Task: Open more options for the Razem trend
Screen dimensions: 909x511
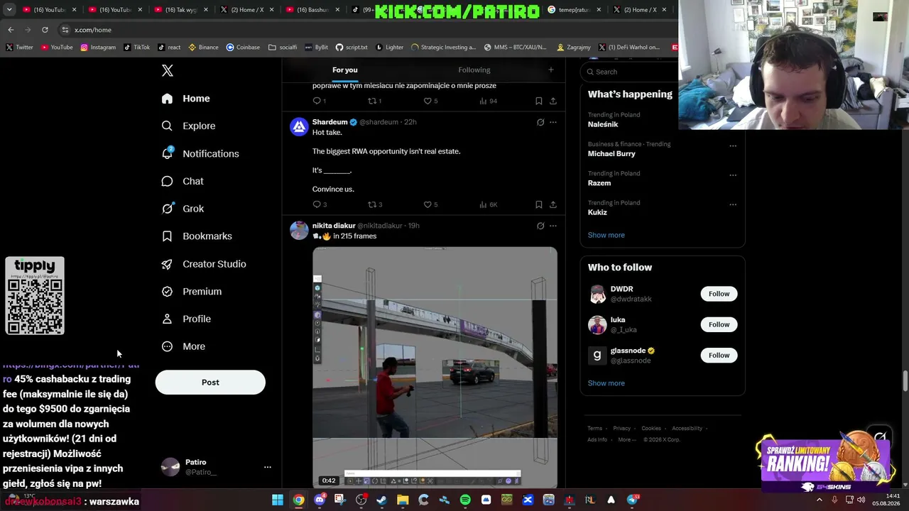Action: 733,175
